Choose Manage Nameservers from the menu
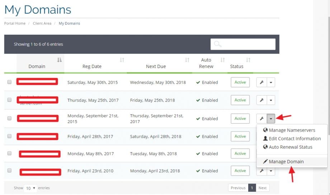This screenshot has height=195, width=330. (292, 130)
